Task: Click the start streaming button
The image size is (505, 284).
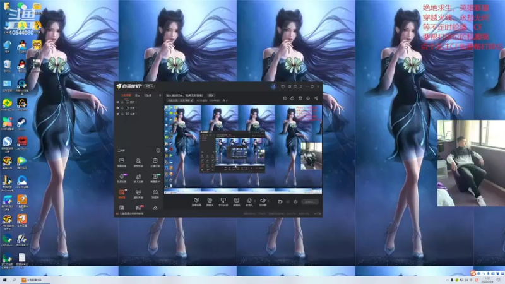Action: (x=310, y=202)
